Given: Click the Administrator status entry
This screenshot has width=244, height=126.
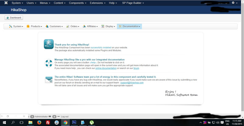Looking at the screenshot, I should pos(41,117).
